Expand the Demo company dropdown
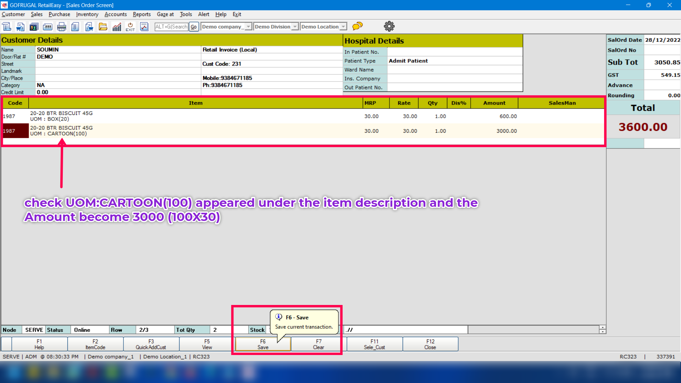The height and width of the screenshot is (383, 681). pos(248,27)
